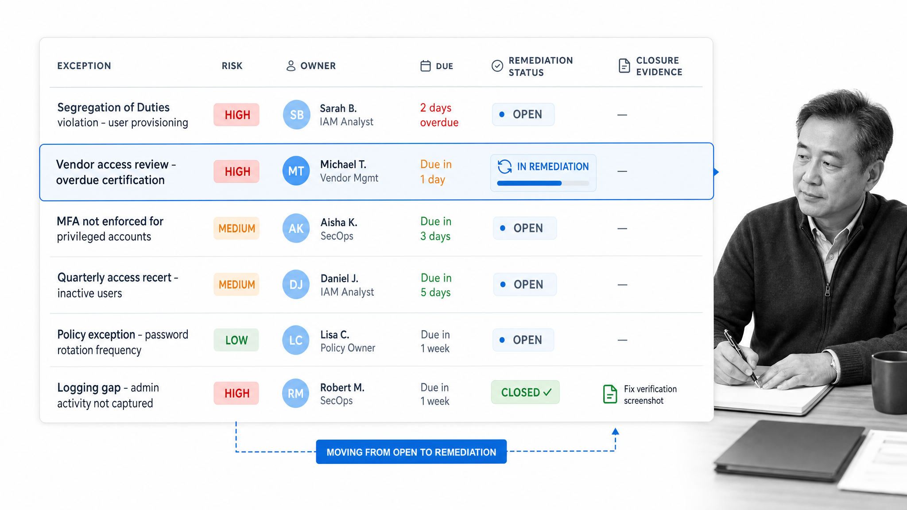Click OPEN status for MFA not enforced
This screenshot has height=510, width=907.
(x=525, y=228)
